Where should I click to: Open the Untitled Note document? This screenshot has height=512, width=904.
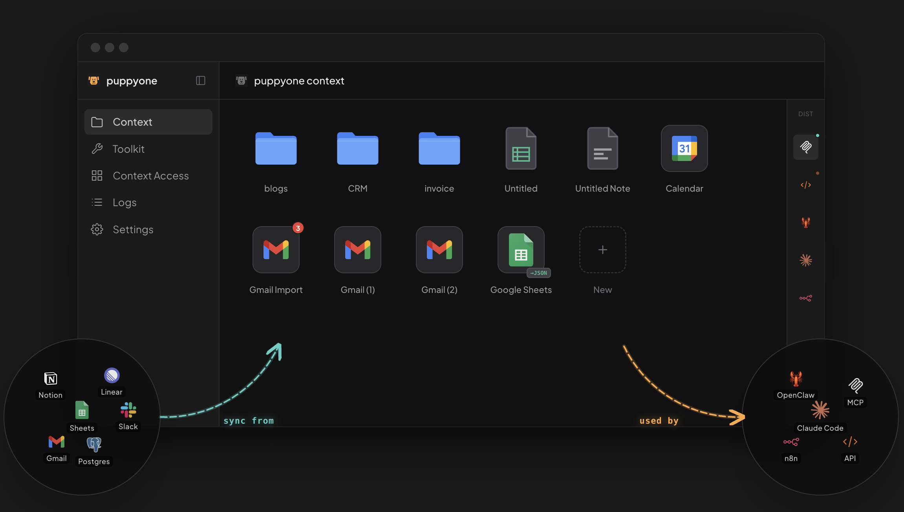tap(602, 148)
